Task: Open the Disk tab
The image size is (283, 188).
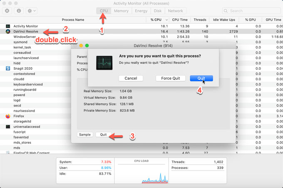Action: point(158,11)
